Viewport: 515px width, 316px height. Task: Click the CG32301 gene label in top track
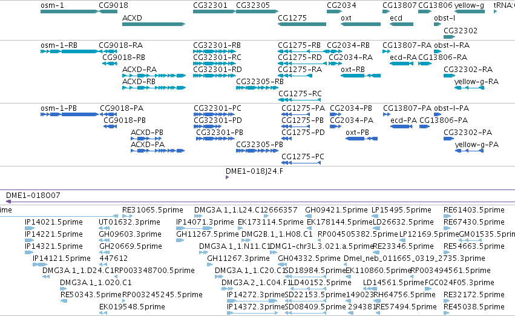[x=210, y=5]
